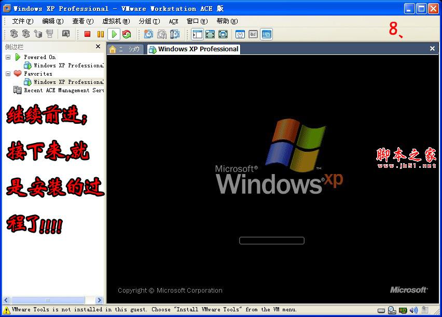The width and height of the screenshot is (442, 317).
Task: Click the new virtual machine computer icon
Action: click(x=38, y=34)
